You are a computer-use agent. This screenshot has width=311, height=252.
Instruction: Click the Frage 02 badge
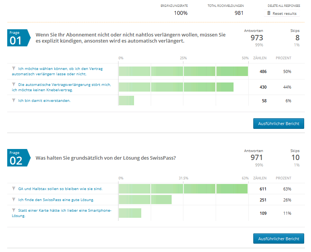tap(19, 158)
